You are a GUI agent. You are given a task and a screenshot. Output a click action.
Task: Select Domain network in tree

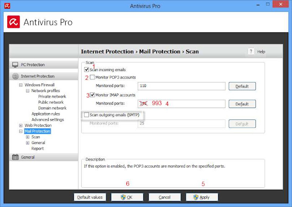[52, 108]
